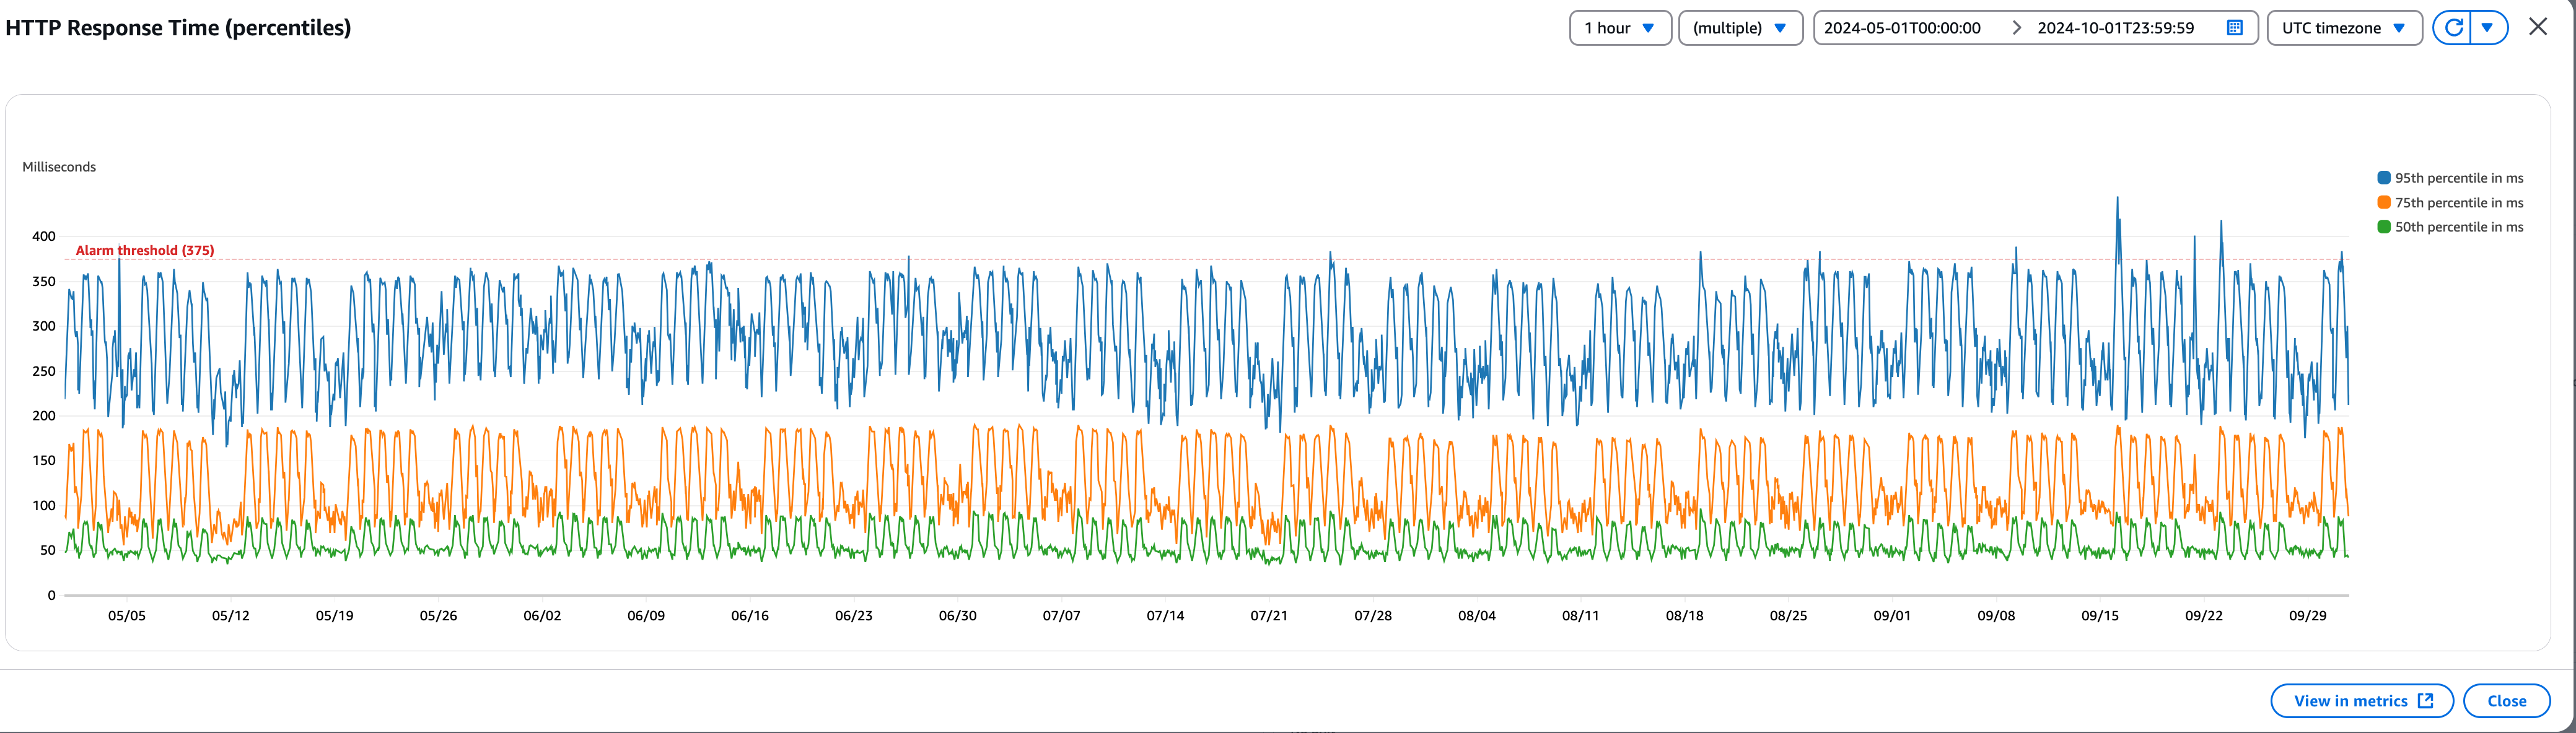Screen dimensions: 2576x733
Task: Toggle the 50th percentile in ms series label
Action: click(x=2459, y=227)
